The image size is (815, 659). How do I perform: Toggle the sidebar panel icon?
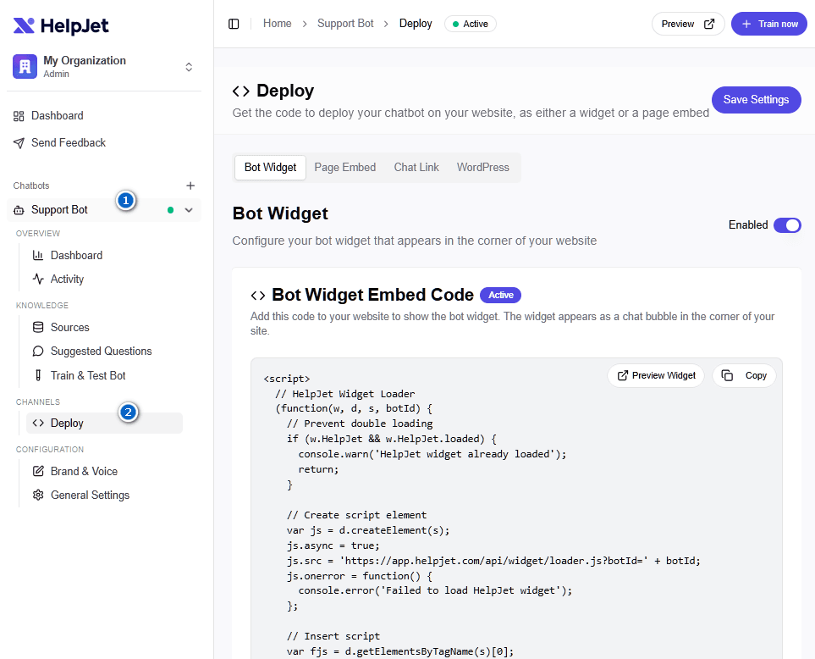tap(234, 24)
